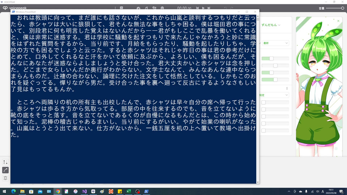Click the redo arrow in VOICEPEAK
Screen dimensions: 347x195
pos(232,8)
